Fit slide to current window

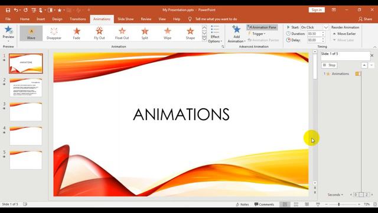click(x=375, y=204)
